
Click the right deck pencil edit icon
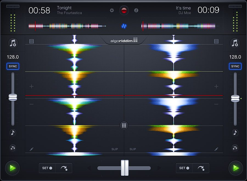[216, 149]
